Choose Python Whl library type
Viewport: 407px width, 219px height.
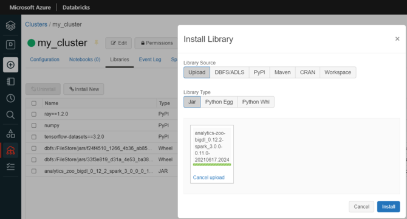coord(256,102)
